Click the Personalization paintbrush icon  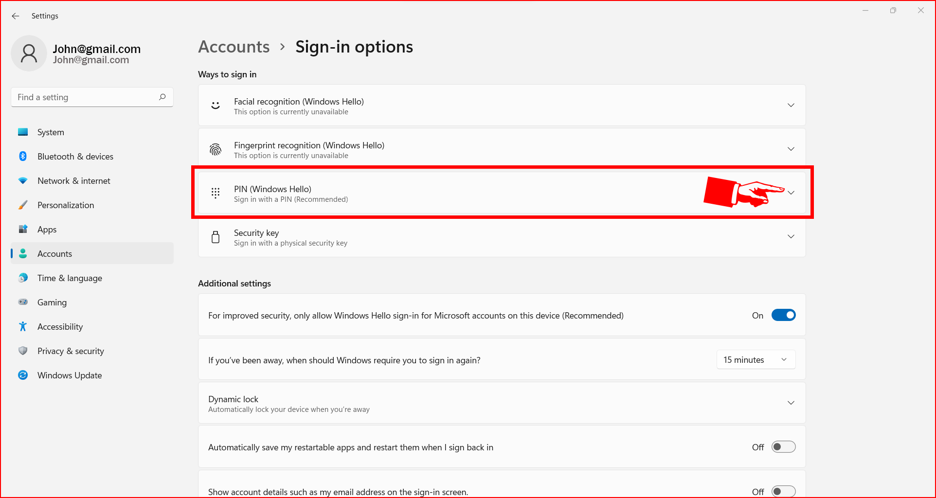click(23, 205)
